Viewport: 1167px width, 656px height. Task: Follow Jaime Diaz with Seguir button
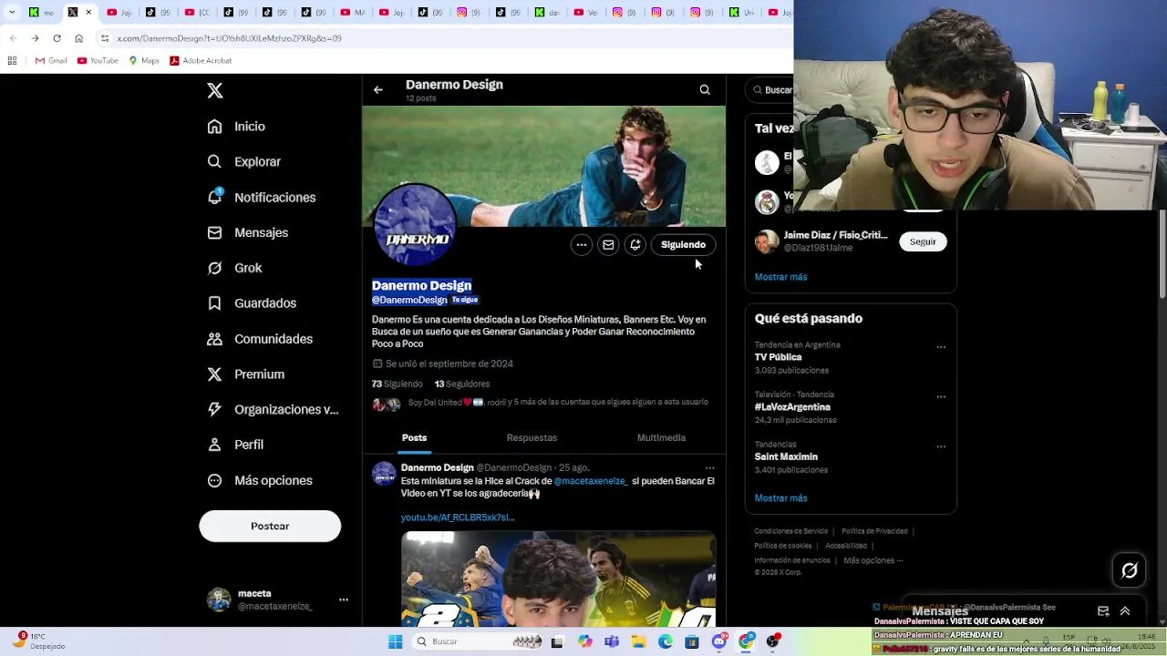coord(923,241)
